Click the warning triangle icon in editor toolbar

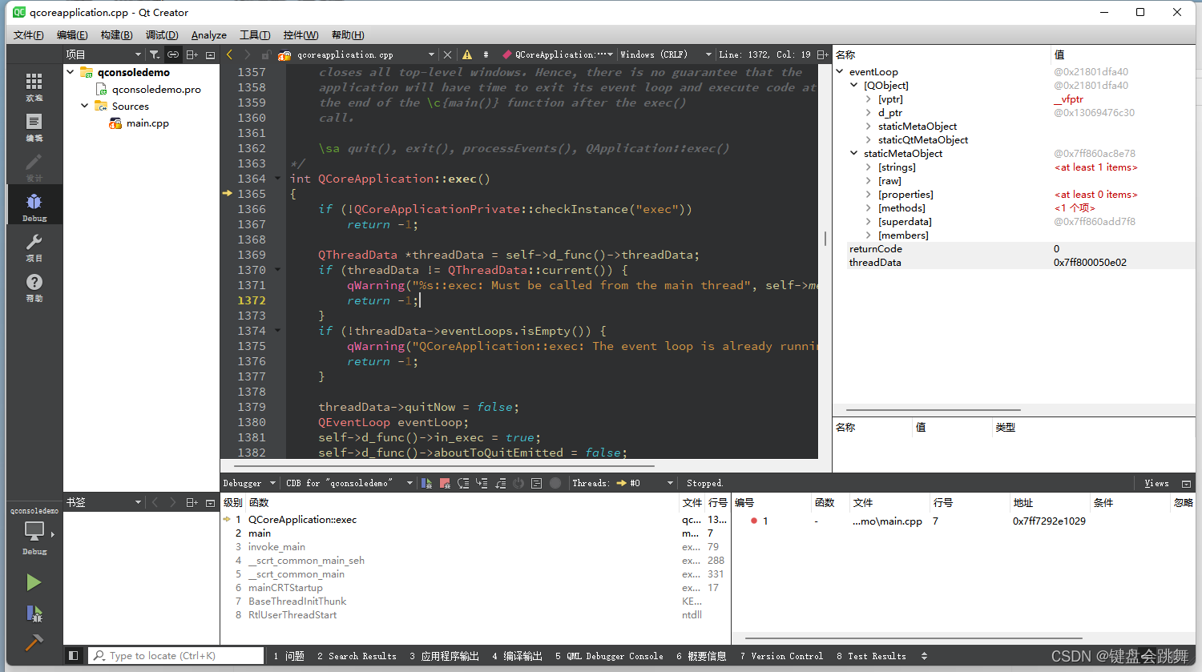[467, 54]
